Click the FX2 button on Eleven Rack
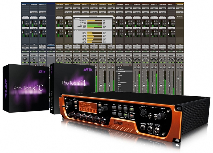Image resolution: width=213 pixels, height=153 pixels. point(125,115)
